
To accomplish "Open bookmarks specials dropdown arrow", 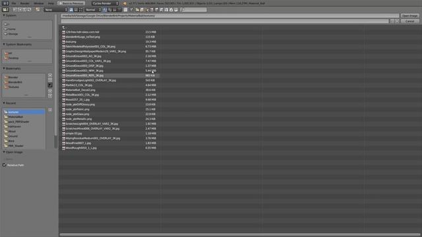I will click(x=50, y=85).
